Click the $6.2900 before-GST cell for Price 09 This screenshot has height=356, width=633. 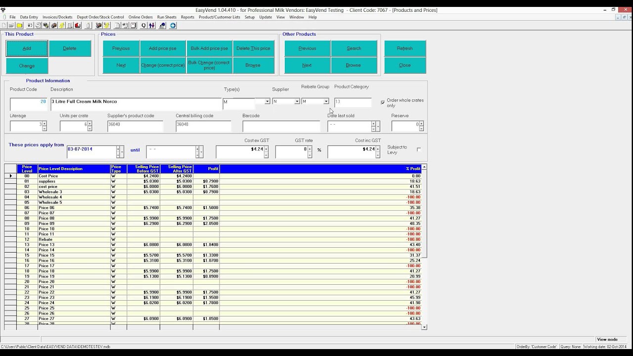[x=143, y=223]
